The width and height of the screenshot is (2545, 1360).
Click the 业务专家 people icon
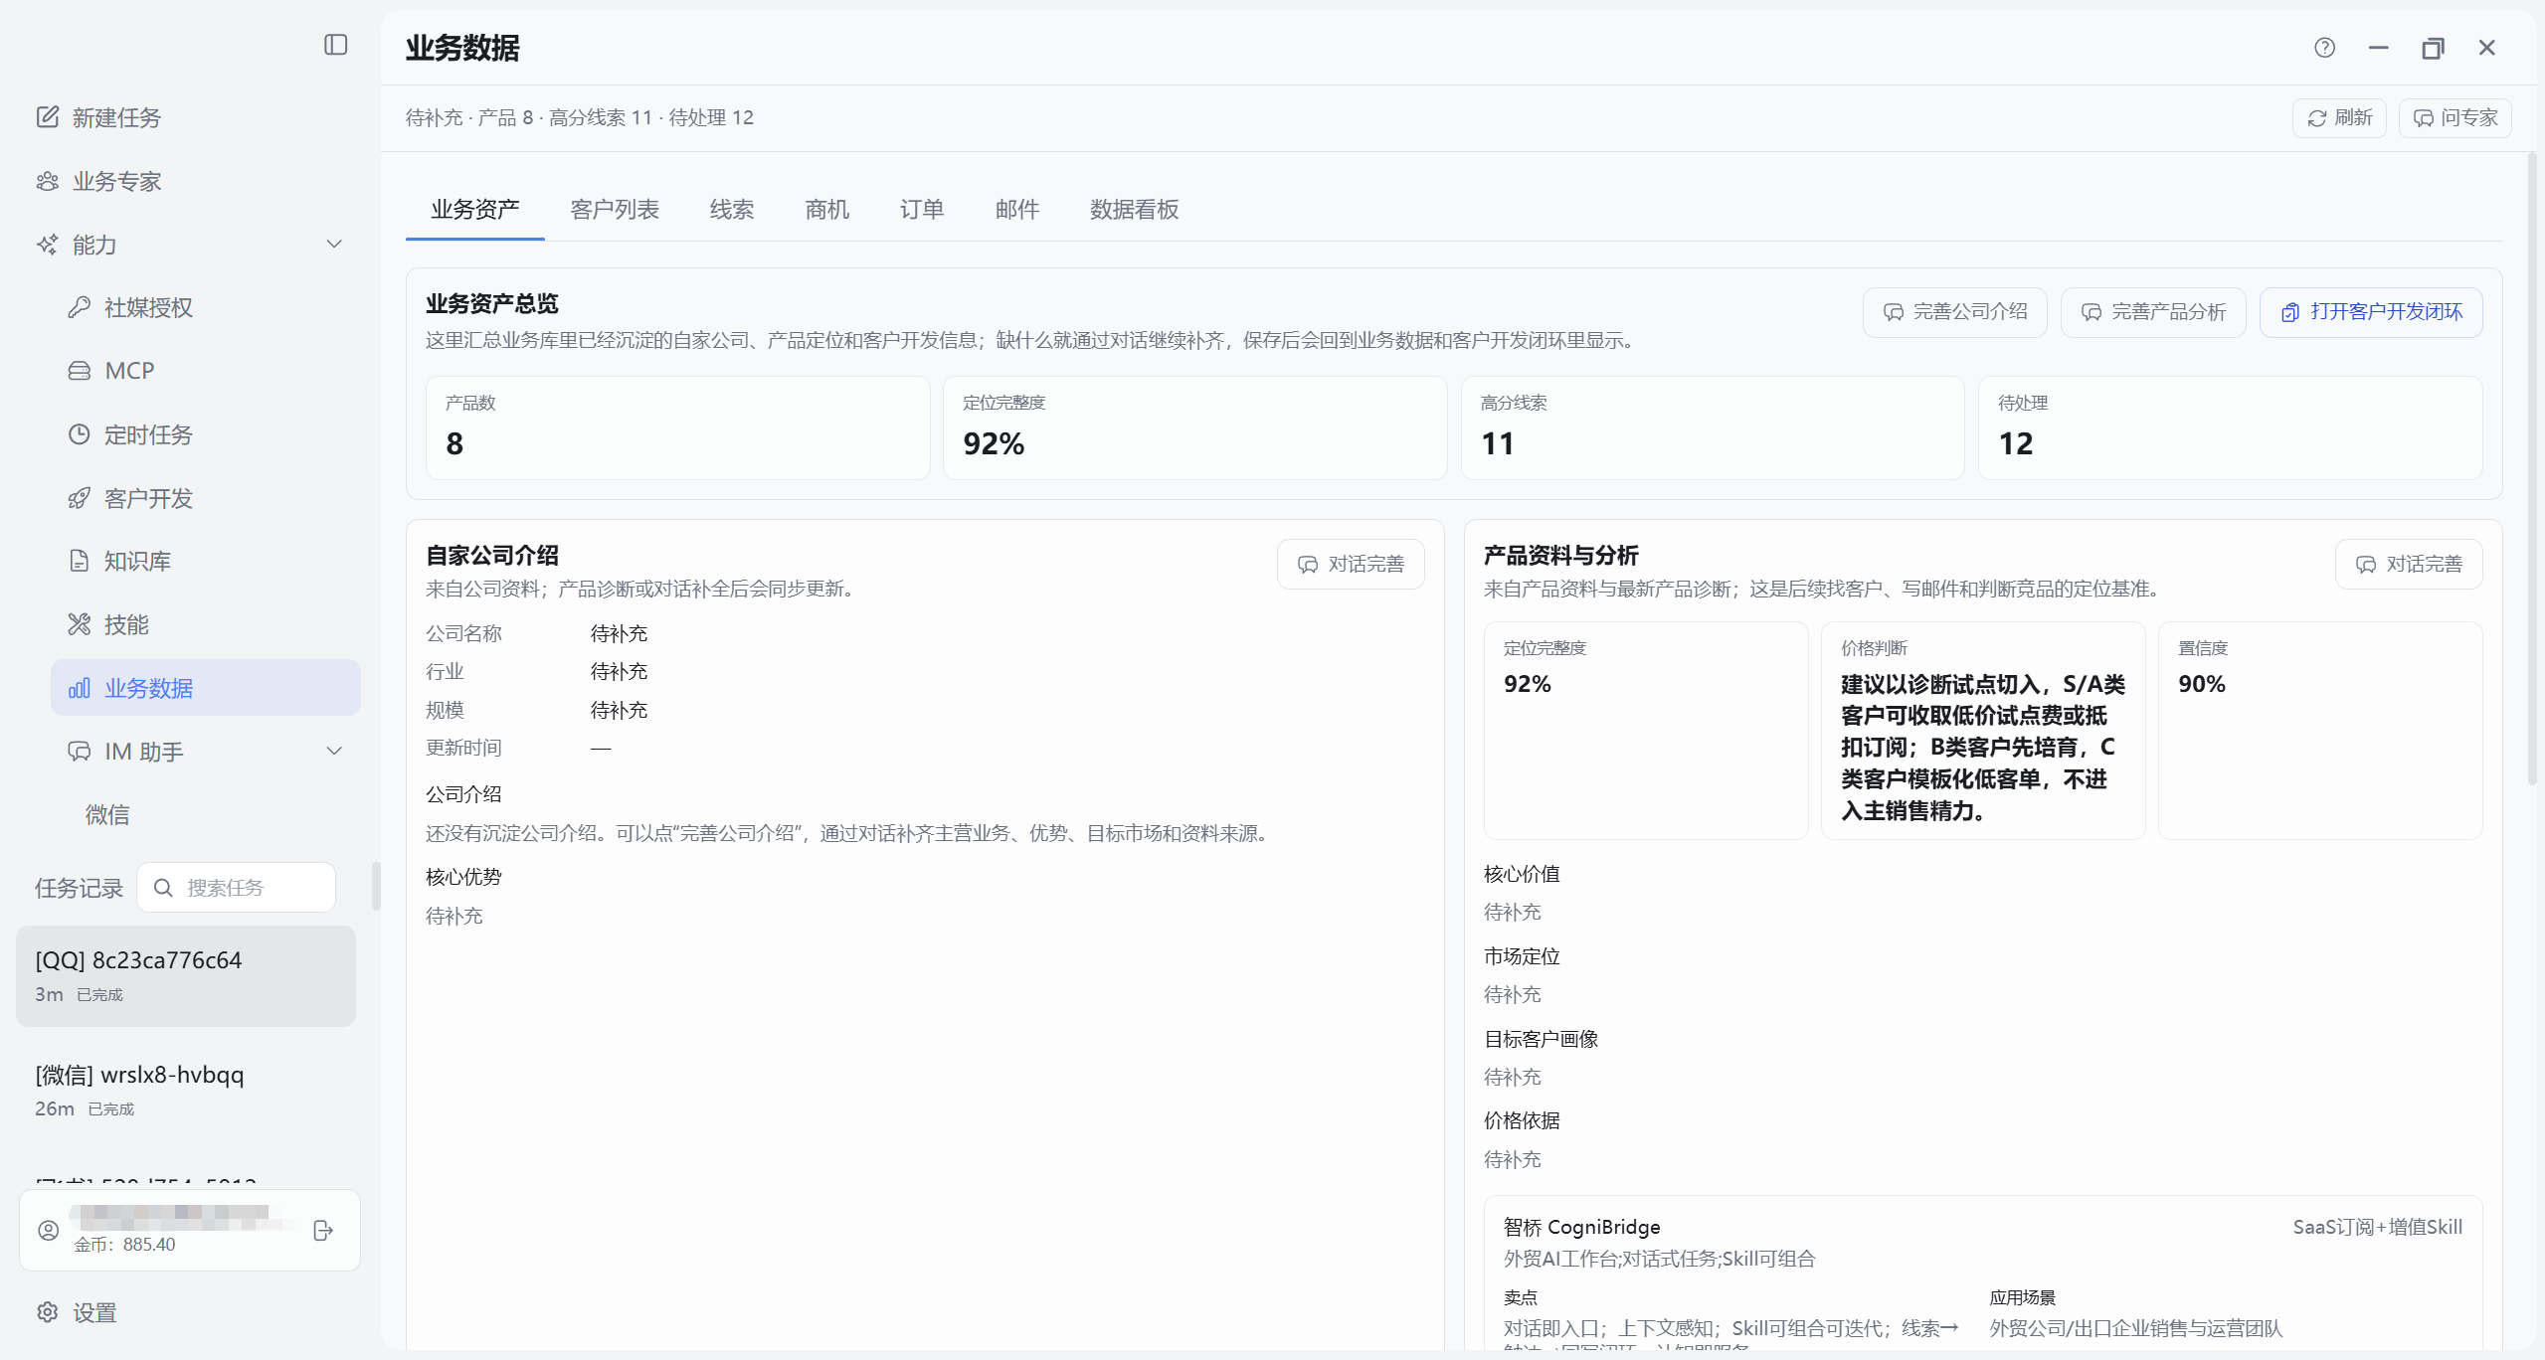(48, 181)
